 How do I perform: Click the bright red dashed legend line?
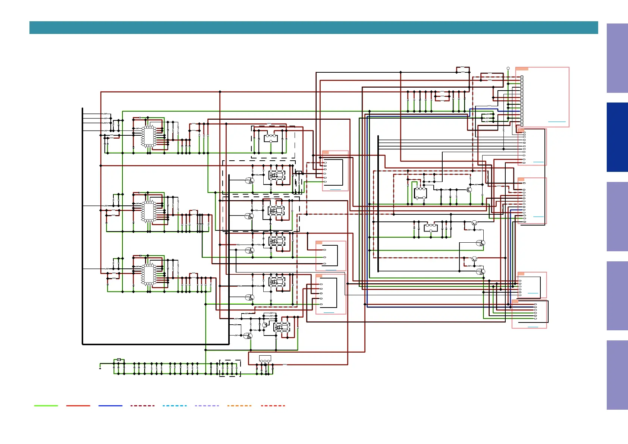tap(273, 406)
